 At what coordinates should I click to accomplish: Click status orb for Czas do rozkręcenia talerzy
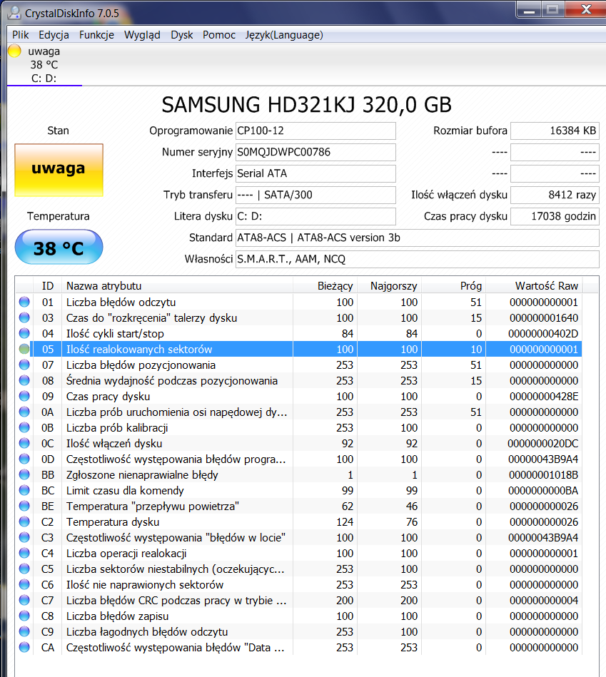[24, 317]
